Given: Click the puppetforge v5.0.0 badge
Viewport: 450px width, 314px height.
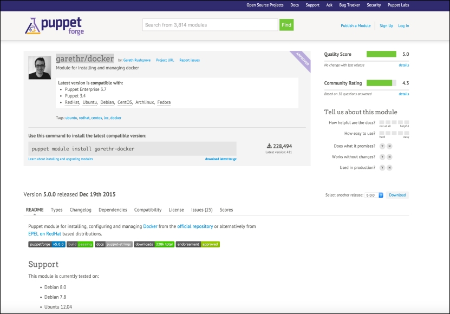Looking at the screenshot, I should tap(46, 244).
